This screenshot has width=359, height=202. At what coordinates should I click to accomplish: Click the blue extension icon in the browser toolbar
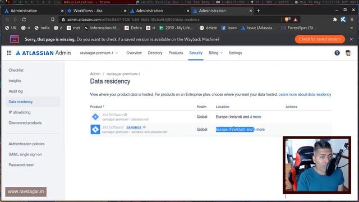tap(343, 20)
